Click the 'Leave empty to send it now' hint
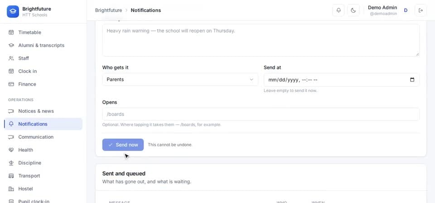Image resolution: width=435 pixels, height=203 pixels. 290,91
